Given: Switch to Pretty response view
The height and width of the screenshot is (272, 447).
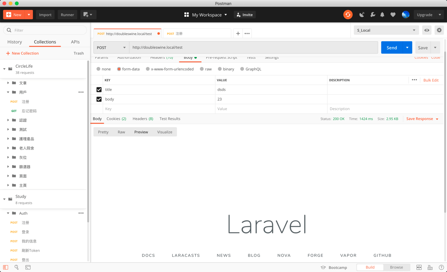Looking at the screenshot, I should click(x=103, y=132).
